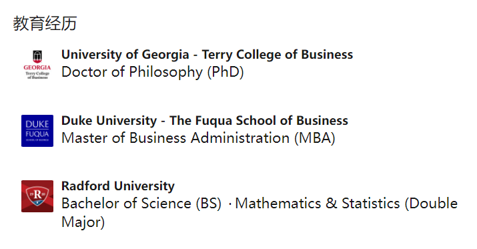Click the Mathematics & Statistics field of study

(x=318, y=204)
